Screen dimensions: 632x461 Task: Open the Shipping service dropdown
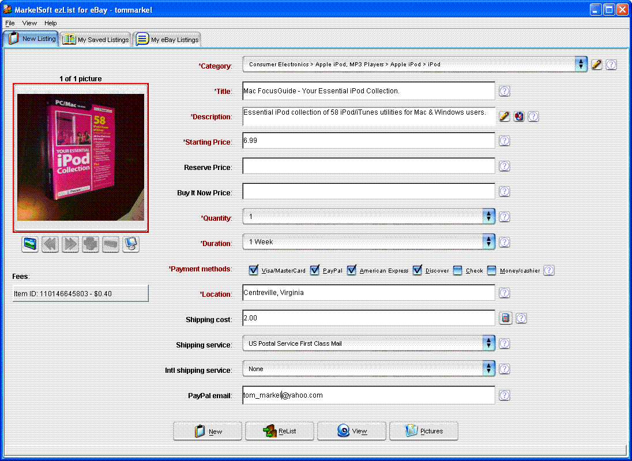488,343
